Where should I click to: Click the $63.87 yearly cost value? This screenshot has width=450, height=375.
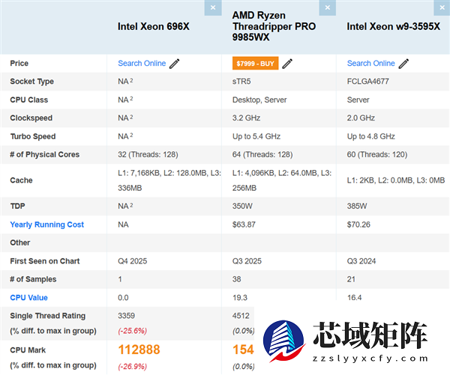[244, 225]
